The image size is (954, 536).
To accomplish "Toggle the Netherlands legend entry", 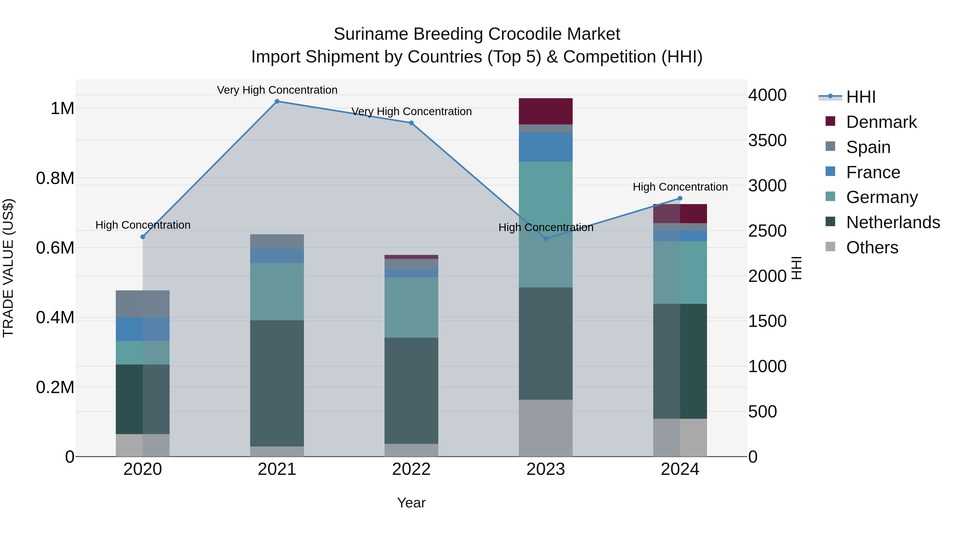I will coord(882,222).
